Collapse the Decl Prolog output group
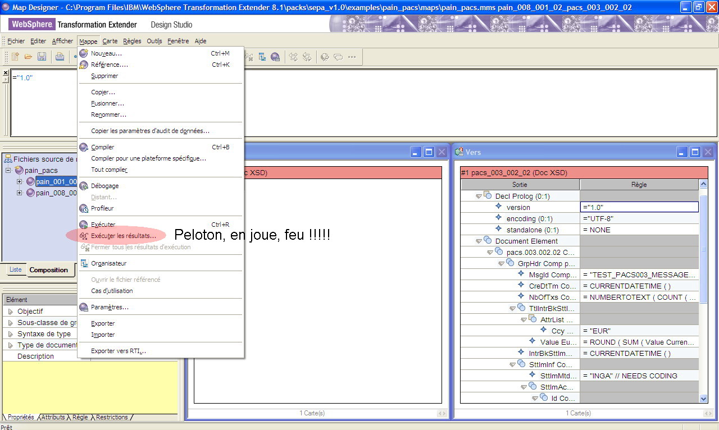Image resolution: width=719 pixels, height=430 pixels. coord(479,196)
